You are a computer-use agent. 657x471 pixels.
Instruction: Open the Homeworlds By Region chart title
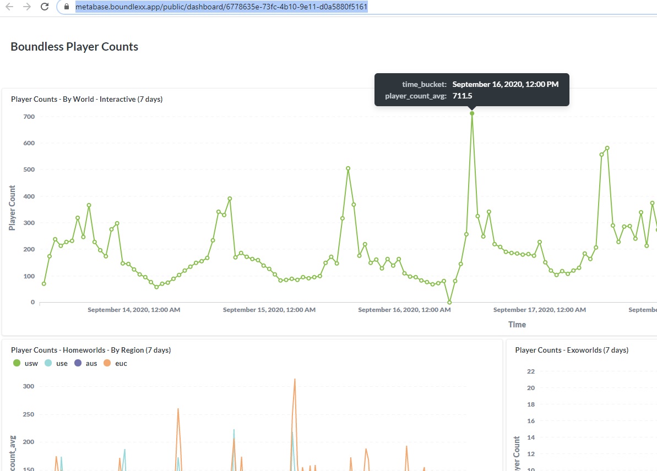point(91,350)
